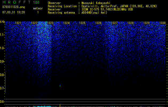Click time marker 1321
The image size is (168, 107).
click(18, 23)
